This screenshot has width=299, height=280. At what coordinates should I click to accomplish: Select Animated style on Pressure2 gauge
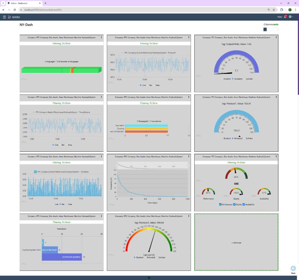pyautogui.click(x=146, y=257)
